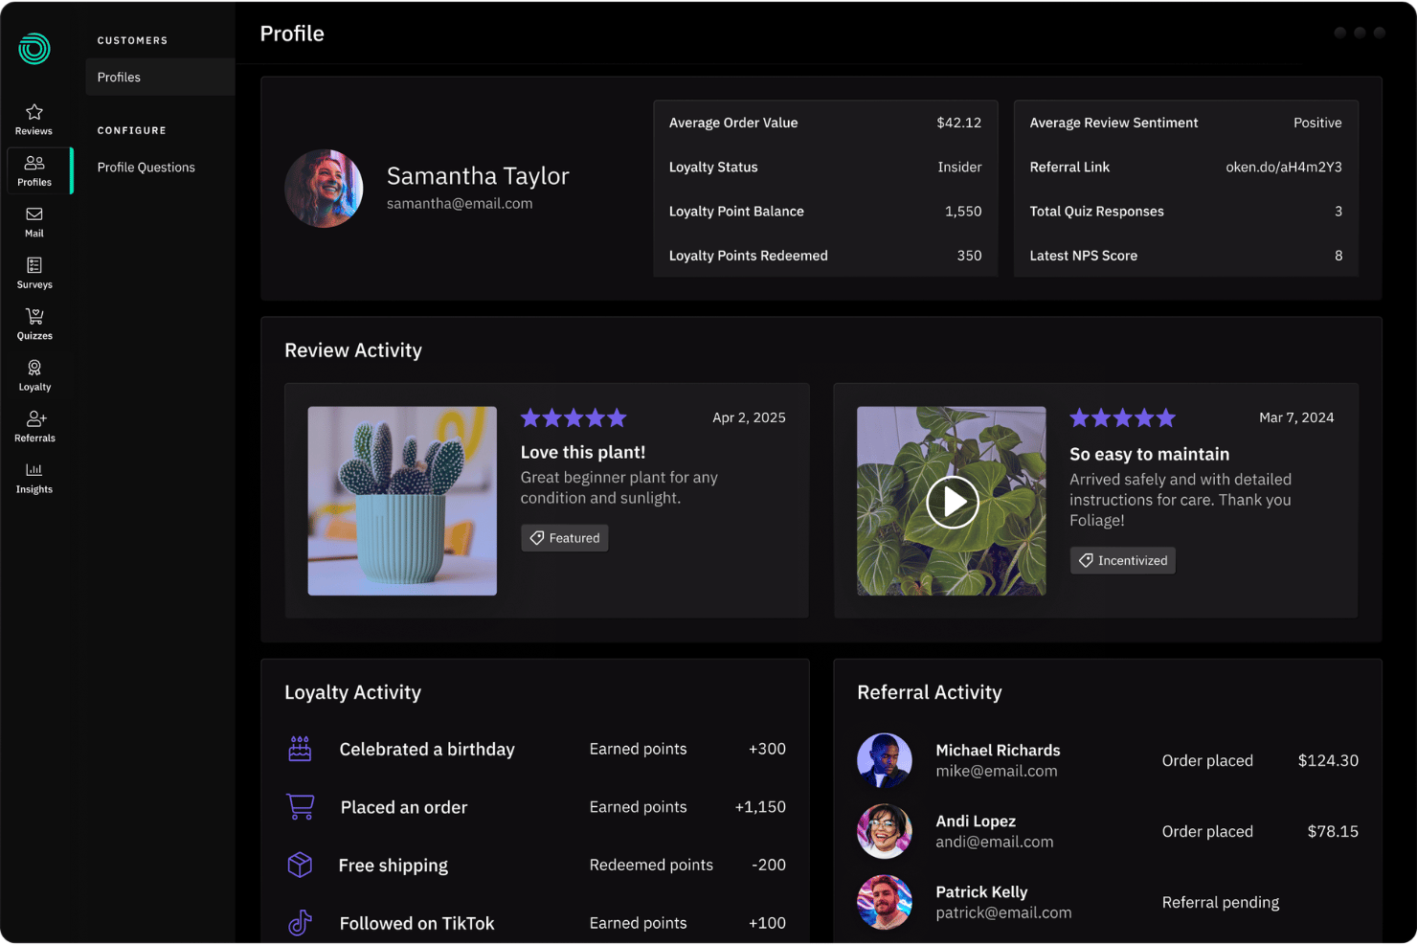Viewport: 1417px width, 945px height.
Task: Click Samantha Taylor's profile avatar
Action: pos(324,188)
